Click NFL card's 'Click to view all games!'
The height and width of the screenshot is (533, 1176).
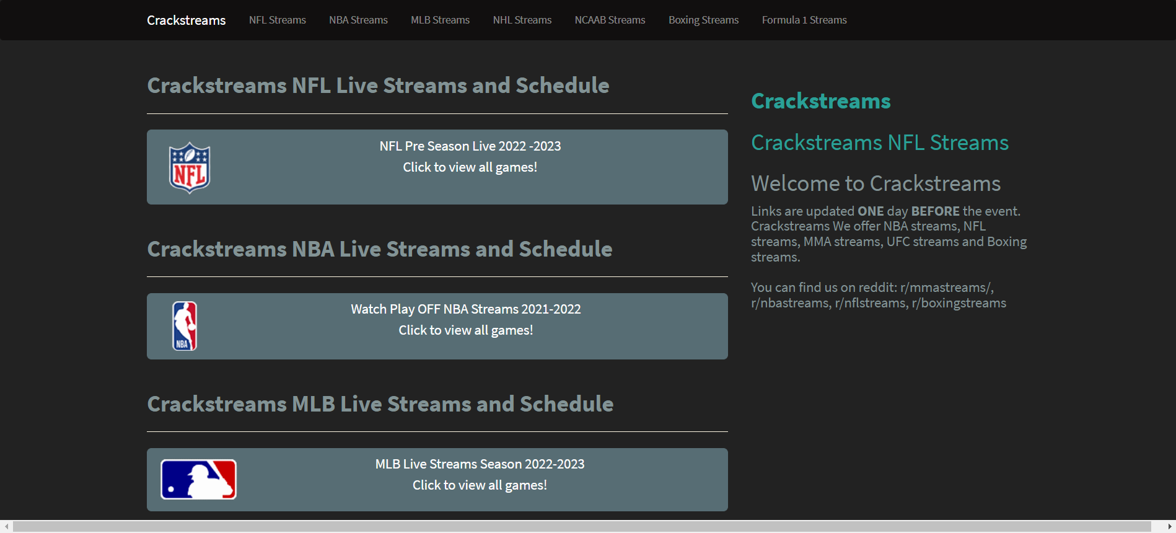(x=470, y=167)
